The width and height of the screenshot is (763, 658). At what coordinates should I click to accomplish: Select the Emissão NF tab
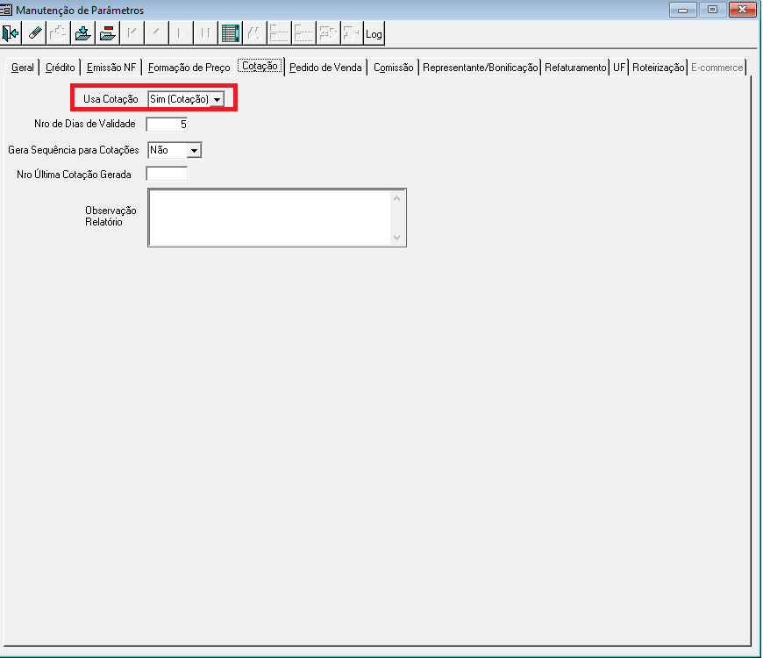111,68
